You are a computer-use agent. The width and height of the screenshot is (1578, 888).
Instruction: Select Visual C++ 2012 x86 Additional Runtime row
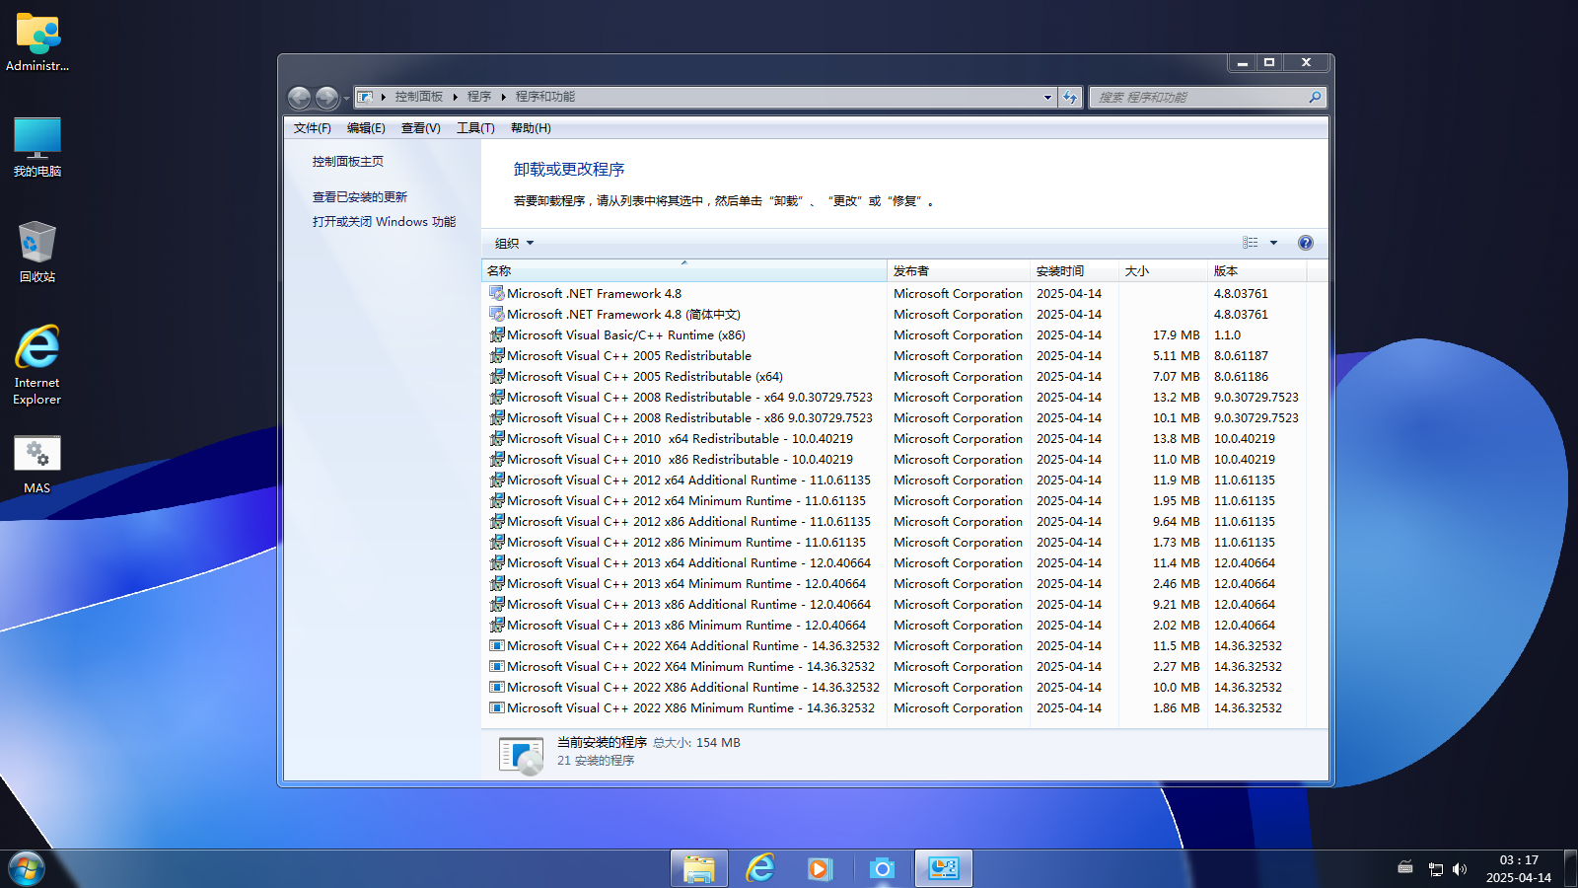(895, 521)
